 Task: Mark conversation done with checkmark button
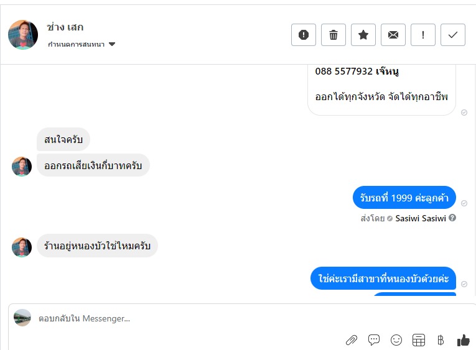coord(453,35)
